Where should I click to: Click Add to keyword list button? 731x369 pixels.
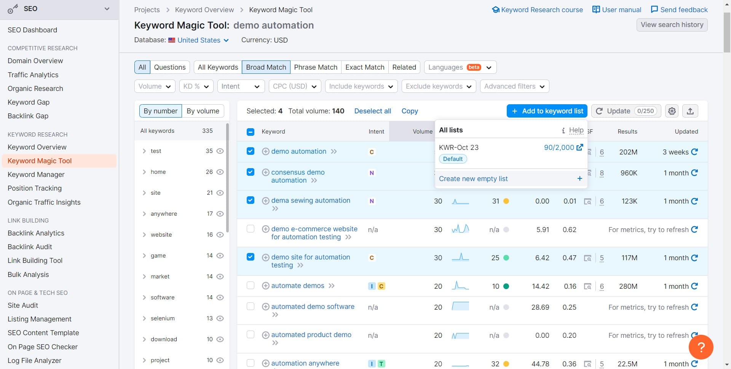pos(547,111)
